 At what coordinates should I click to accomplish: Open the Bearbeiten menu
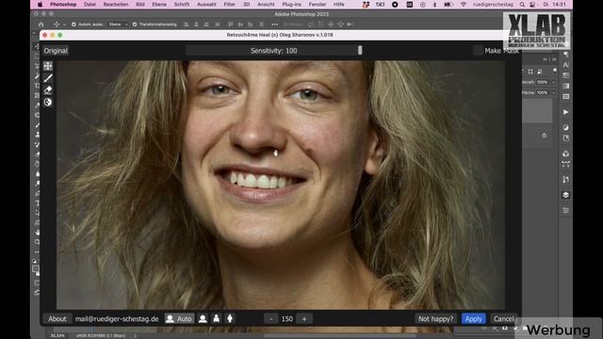(116, 4)
